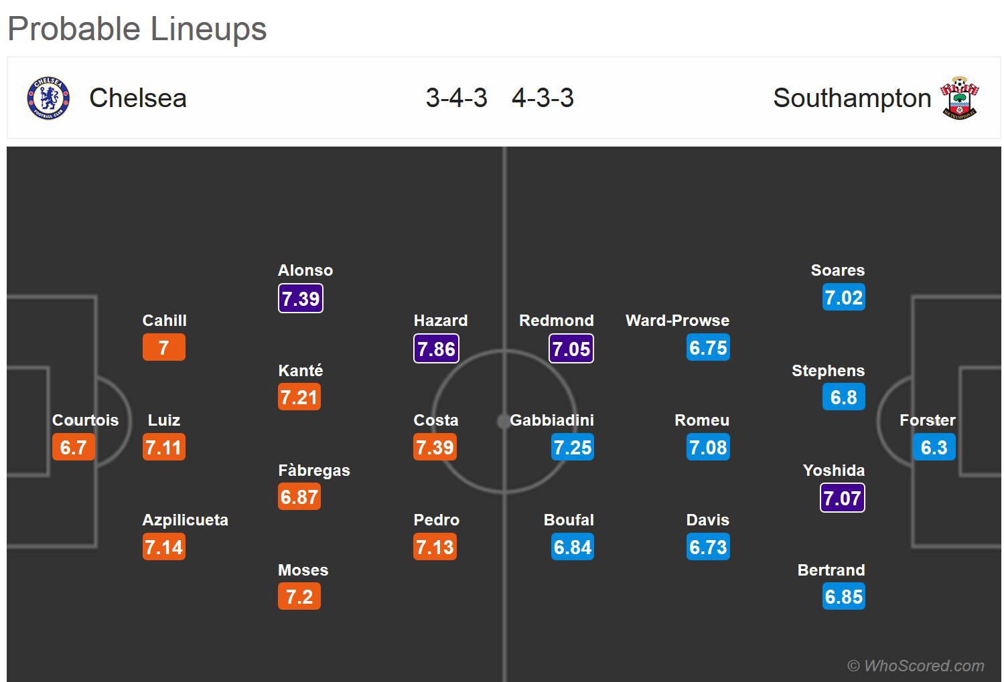Viewport: 1004px width, 682px height.
Task: Click the WhoScored.com watermark
Action: (x=916, y=666)
